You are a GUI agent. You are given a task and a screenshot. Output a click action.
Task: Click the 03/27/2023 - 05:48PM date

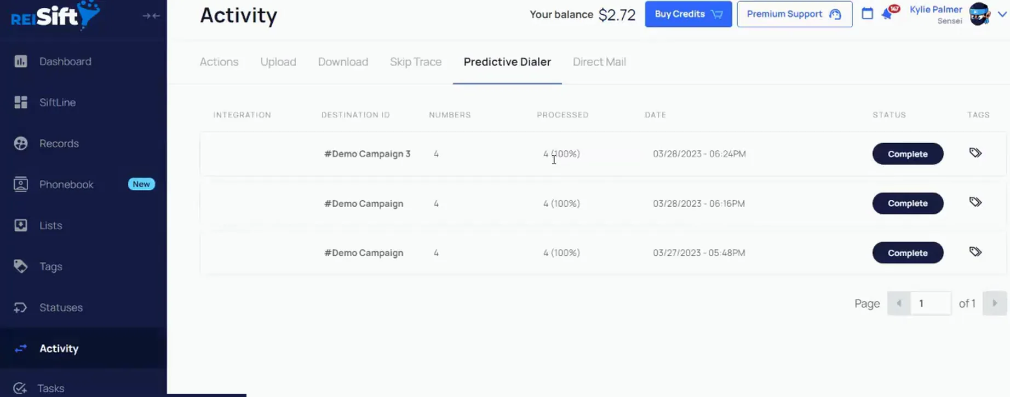click(x=699, y=253)
